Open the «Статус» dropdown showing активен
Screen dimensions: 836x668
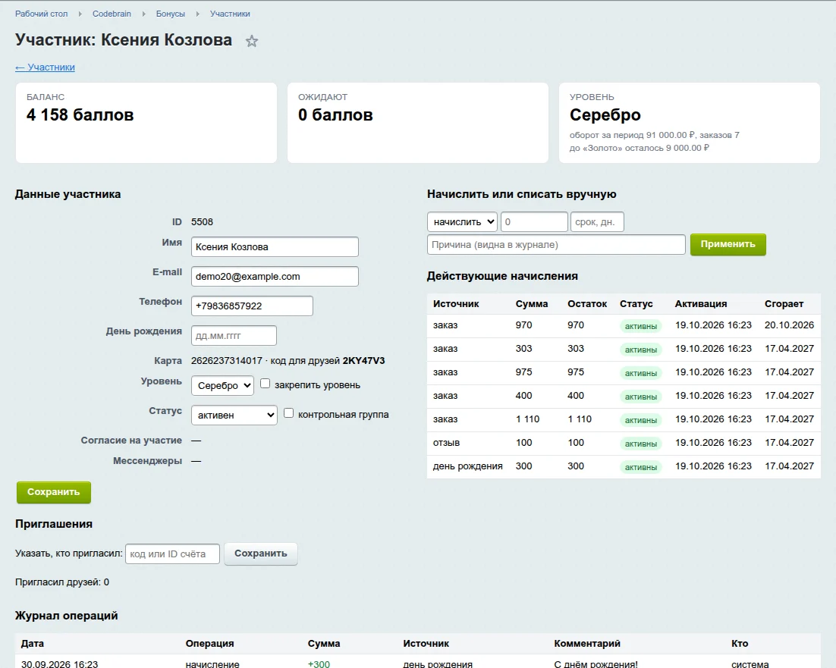coord(234,415)
